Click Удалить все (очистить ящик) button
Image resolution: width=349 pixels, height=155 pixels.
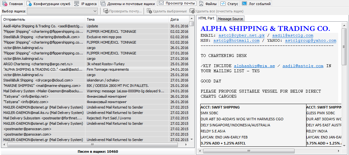click(x=216, y=11)
